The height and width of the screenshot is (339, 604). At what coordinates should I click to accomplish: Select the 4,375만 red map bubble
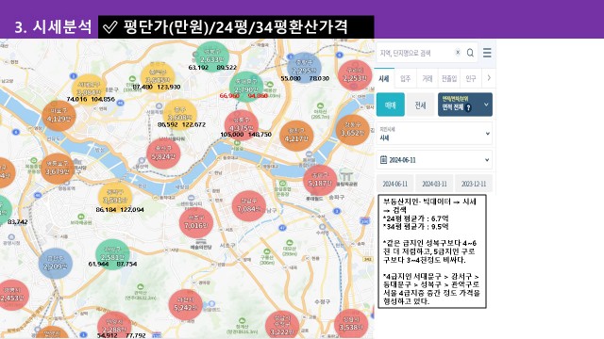pos(242,125)
